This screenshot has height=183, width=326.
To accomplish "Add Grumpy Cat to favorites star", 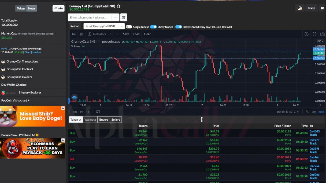I will pyautogui.click(x=118, y=6).
